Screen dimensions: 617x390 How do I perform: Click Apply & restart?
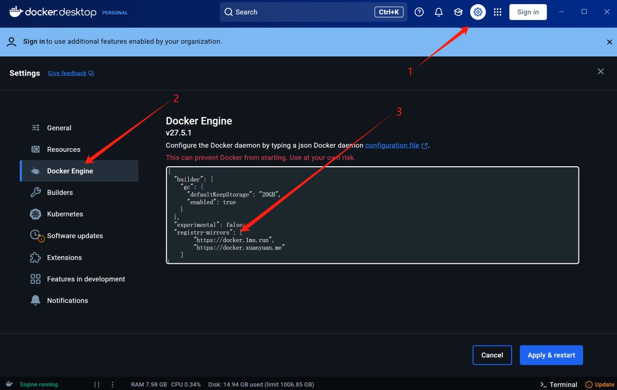[x=551, y=355]
